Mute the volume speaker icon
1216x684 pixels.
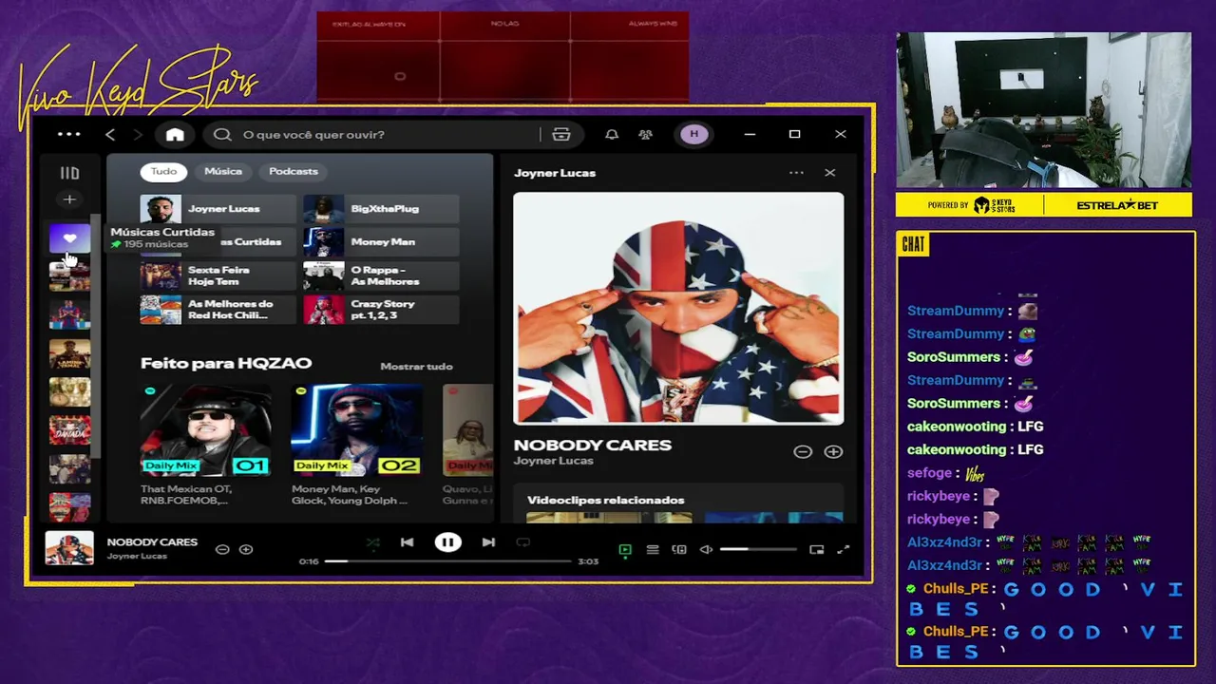[x=706, y=550]
